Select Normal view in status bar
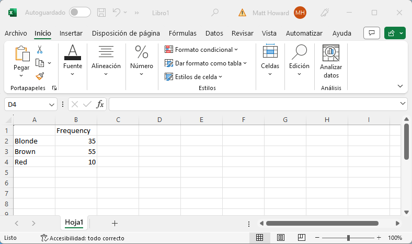Viewport: 412px width, 244px height. click(x=259, y=238)
